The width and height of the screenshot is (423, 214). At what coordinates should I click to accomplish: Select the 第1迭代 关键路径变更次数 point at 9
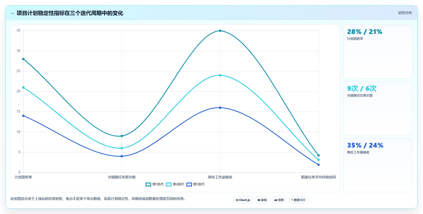[x=122, y=136]
